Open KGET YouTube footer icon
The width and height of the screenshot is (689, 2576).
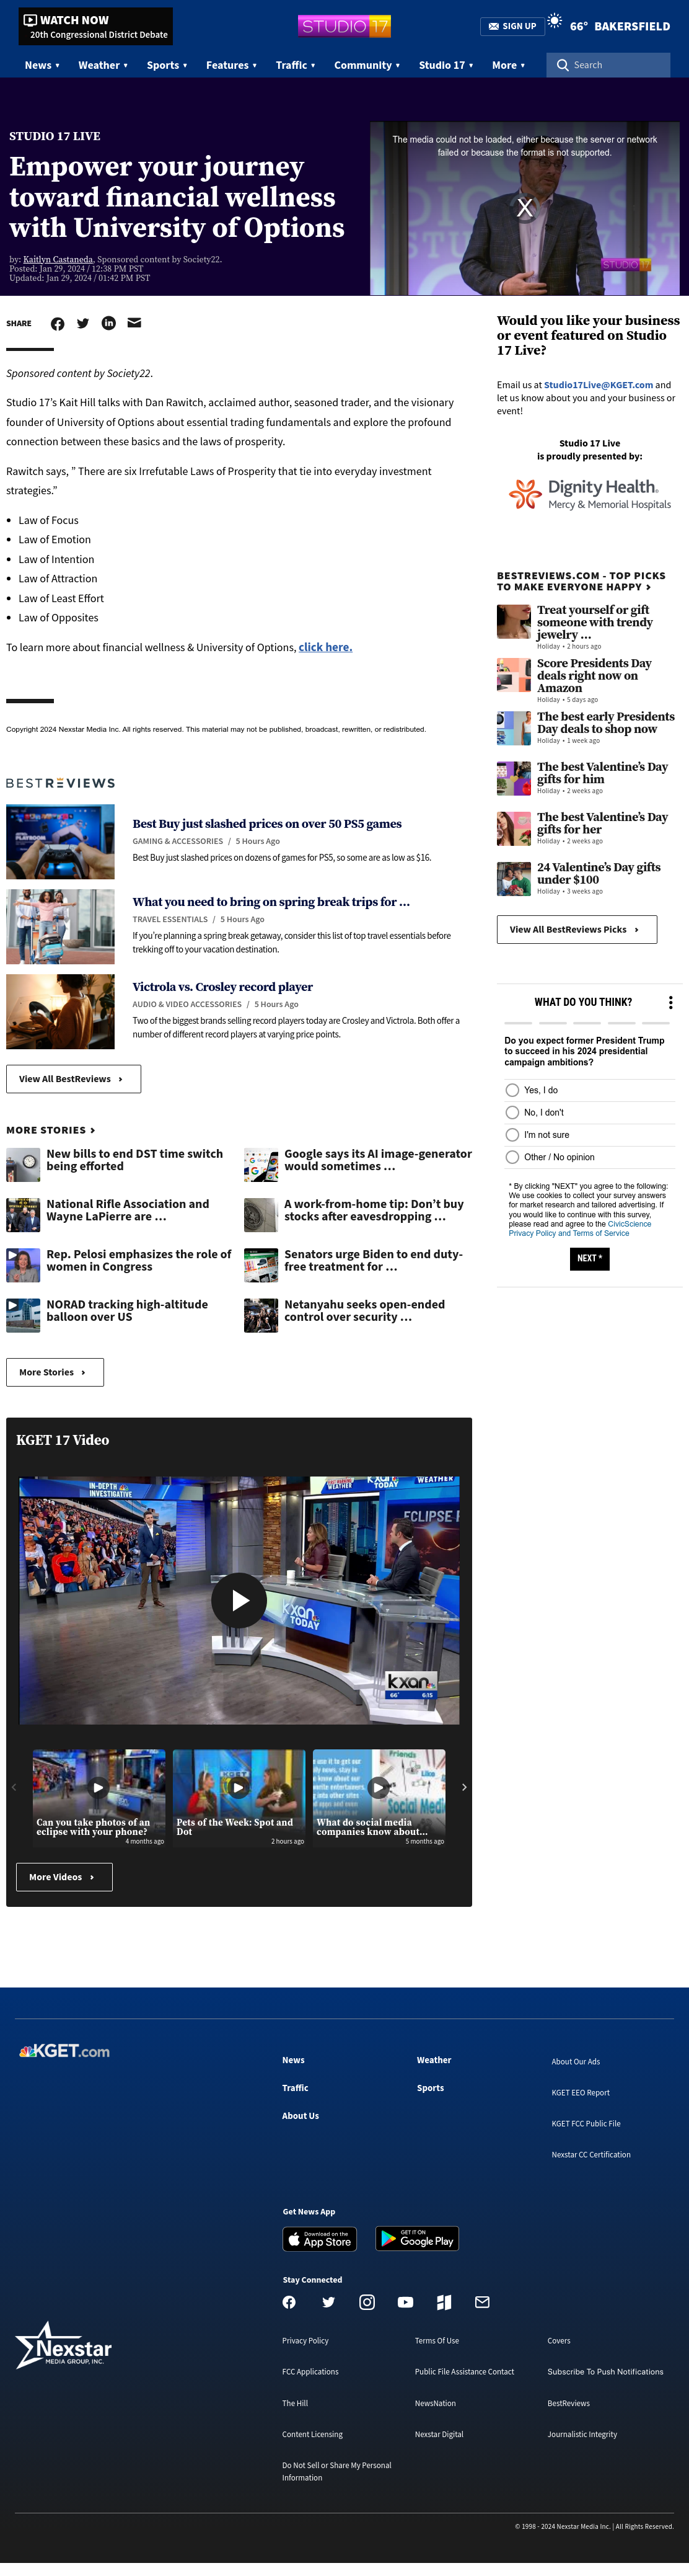point(405,2302)
